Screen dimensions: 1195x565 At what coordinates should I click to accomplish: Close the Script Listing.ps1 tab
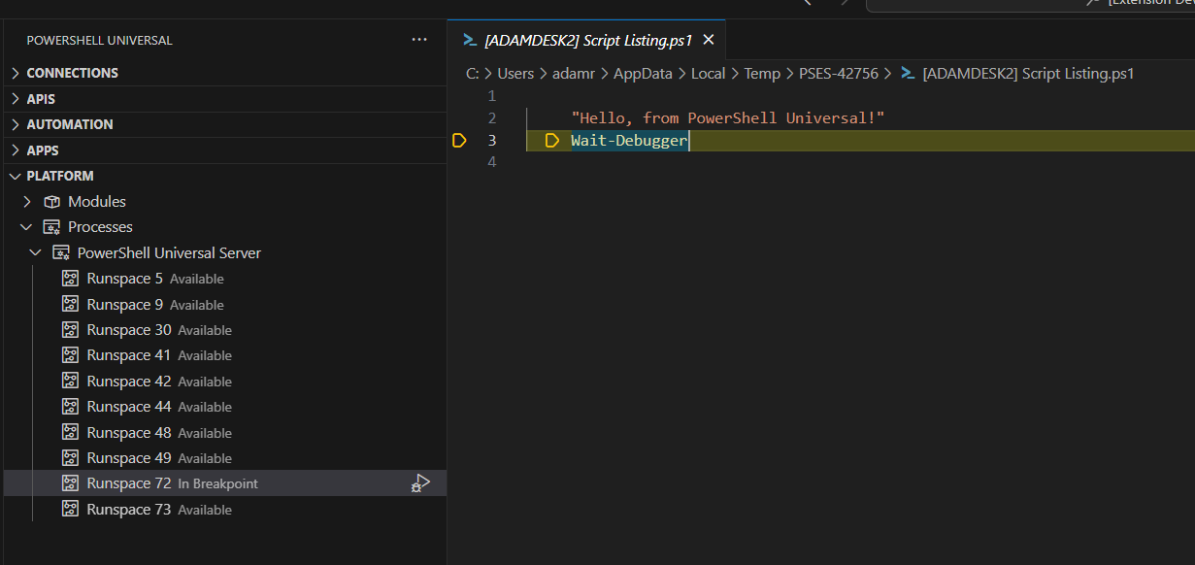click(709, 40)
